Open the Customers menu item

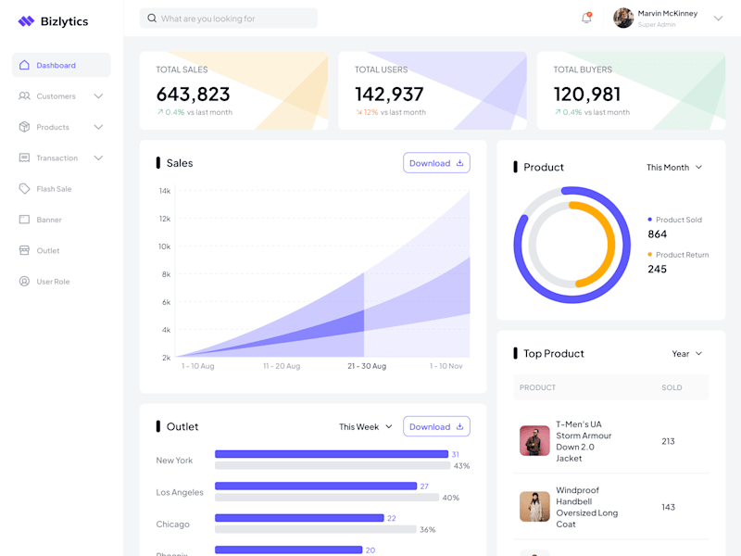[61, 96]
